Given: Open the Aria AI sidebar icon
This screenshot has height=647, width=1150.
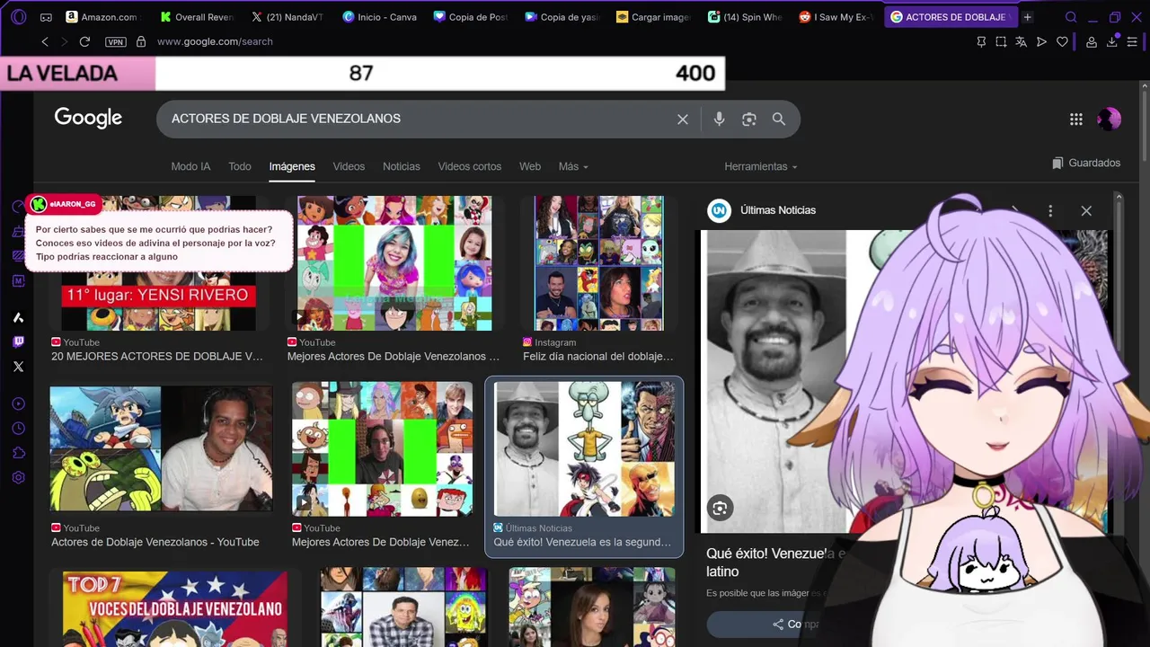Looking at the screenshot, I should [18, 317].
